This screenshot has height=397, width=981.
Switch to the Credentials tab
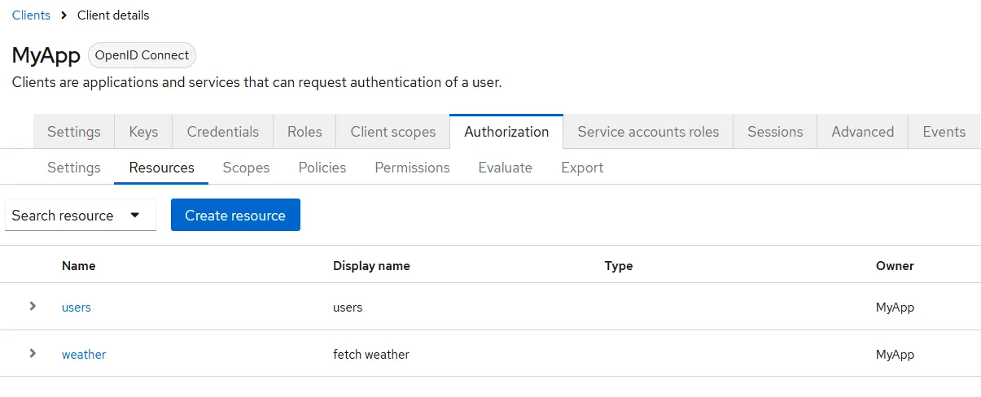pyautogui.click(x=222, y=132)
